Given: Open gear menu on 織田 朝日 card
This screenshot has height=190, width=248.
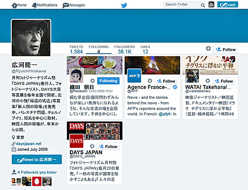Looking at the screenshot, I should [x=92, y=81].
